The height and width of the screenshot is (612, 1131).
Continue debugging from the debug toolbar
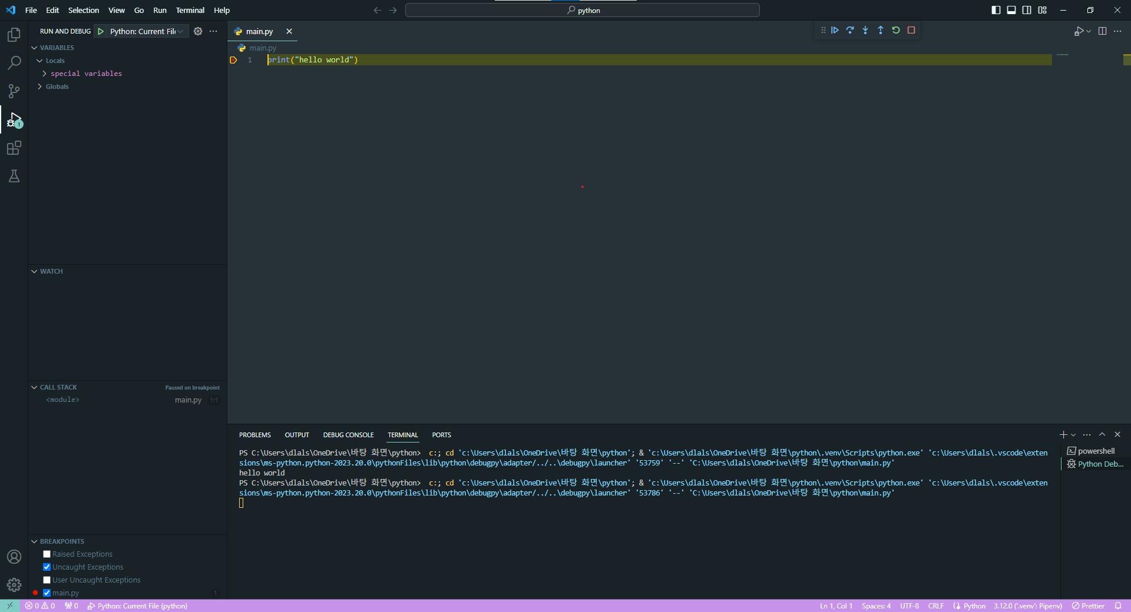coord(835,30)
